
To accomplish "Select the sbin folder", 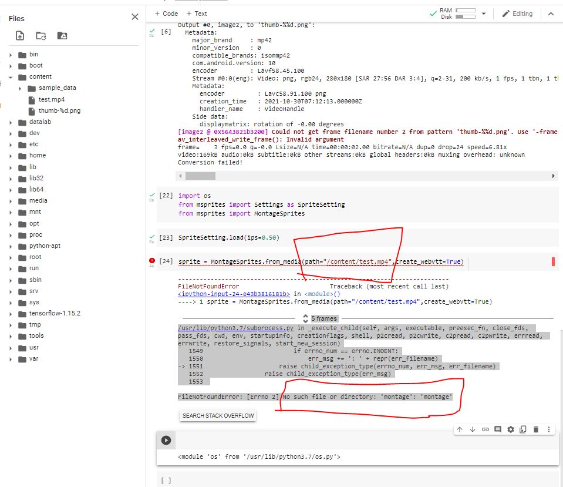I will [x=35, y=280].
